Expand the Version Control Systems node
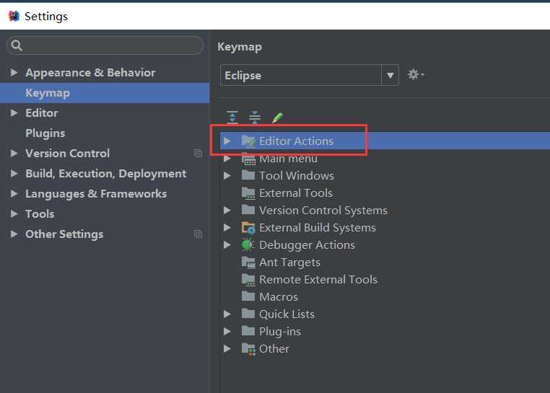Screen dimensions: 550x393 pyautogui.click(x=227, y=210)
